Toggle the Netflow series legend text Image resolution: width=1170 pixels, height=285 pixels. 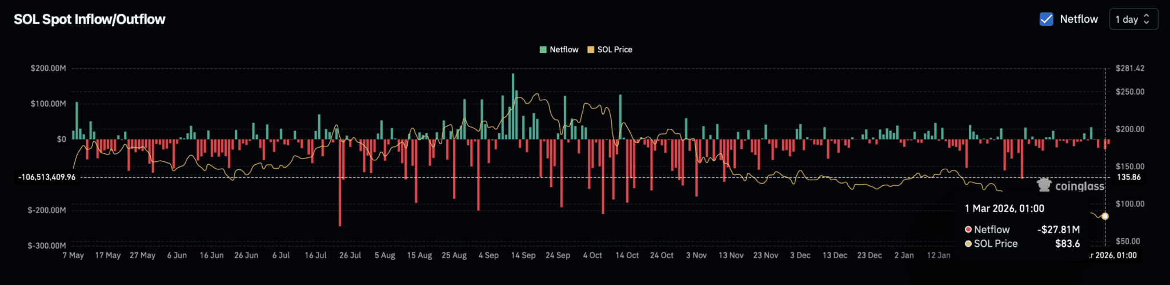click(564, 50)
